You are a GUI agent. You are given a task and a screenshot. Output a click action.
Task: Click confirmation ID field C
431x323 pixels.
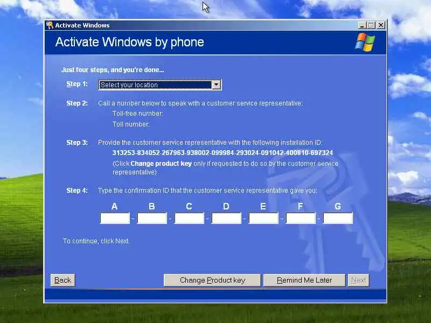click(x=189, y=218)
